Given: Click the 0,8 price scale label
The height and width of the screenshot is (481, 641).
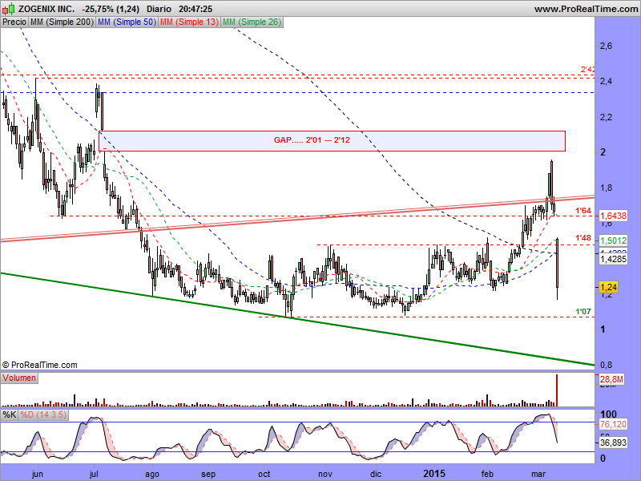Looking at the screenshot, I should click(x=606, y=365).
